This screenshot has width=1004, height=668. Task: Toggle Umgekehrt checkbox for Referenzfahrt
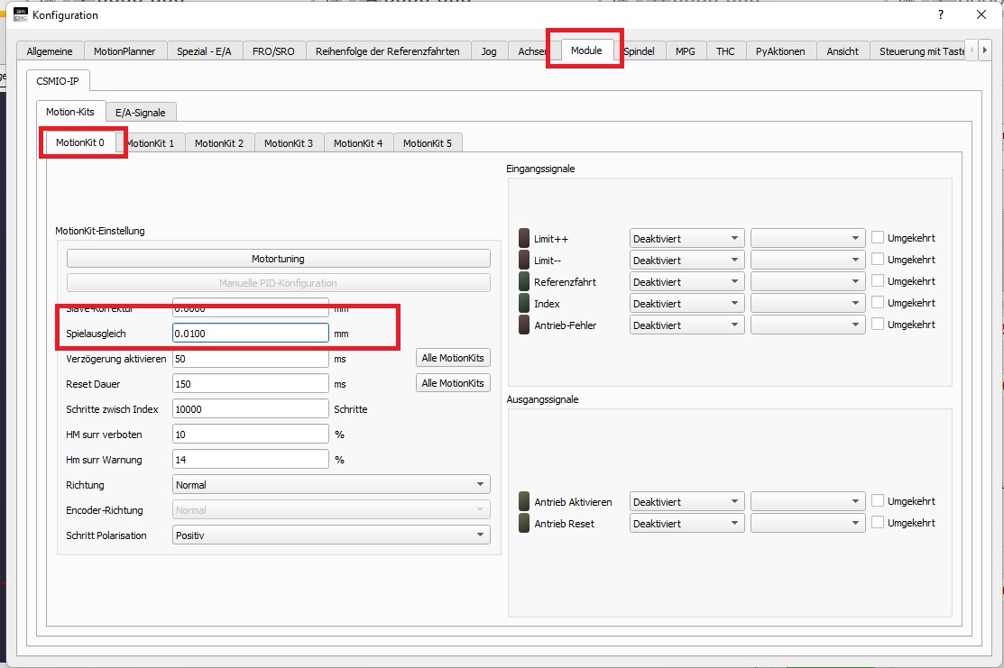877,281
